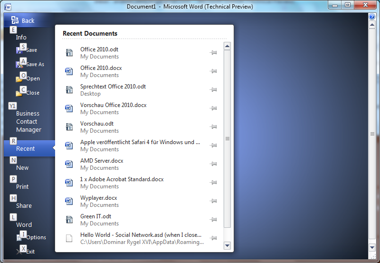The image size is (380, 263).
Task: Click the Word icon for Wyplayer.docx
Action: coord(69,201)
